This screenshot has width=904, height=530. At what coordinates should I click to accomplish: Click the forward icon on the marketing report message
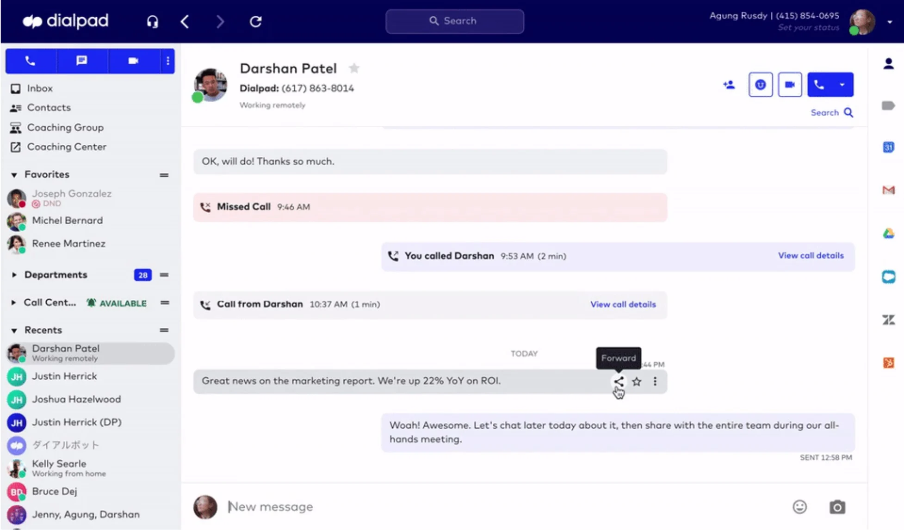tap(618, 381)
